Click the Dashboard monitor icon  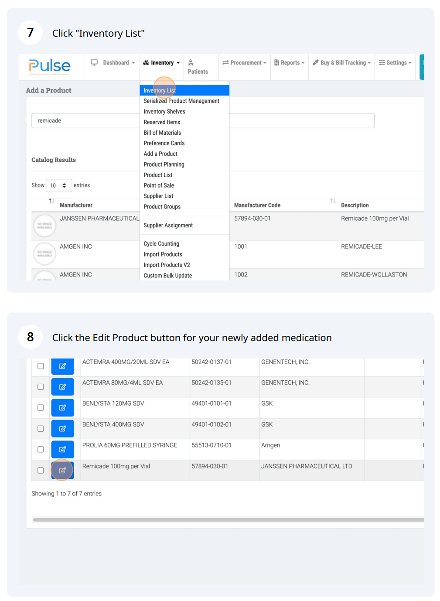click(94, 62)
